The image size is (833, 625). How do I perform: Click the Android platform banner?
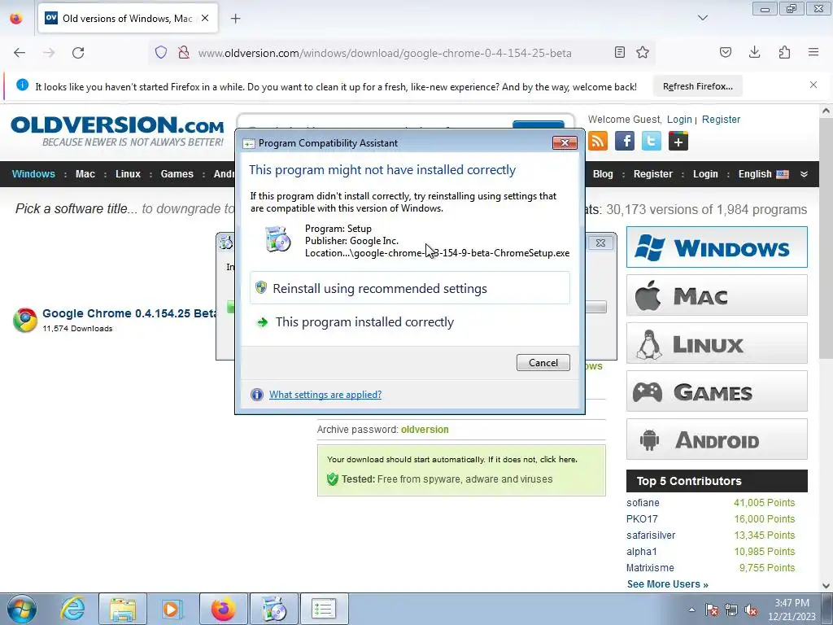tap(717, 439)
